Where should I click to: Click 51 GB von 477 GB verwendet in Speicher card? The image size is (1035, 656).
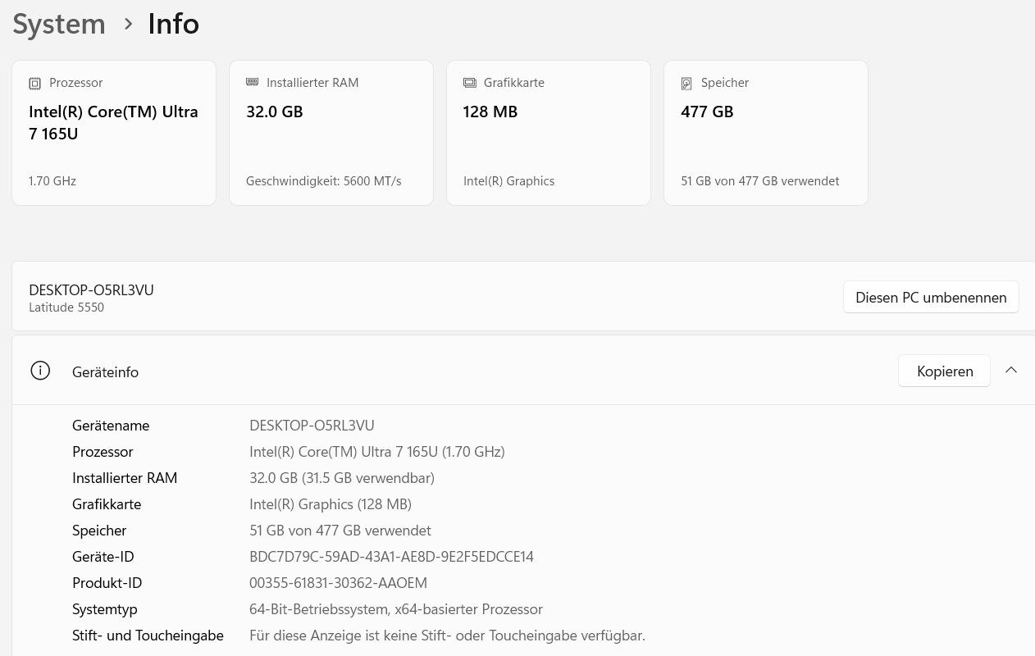[760, 181]
